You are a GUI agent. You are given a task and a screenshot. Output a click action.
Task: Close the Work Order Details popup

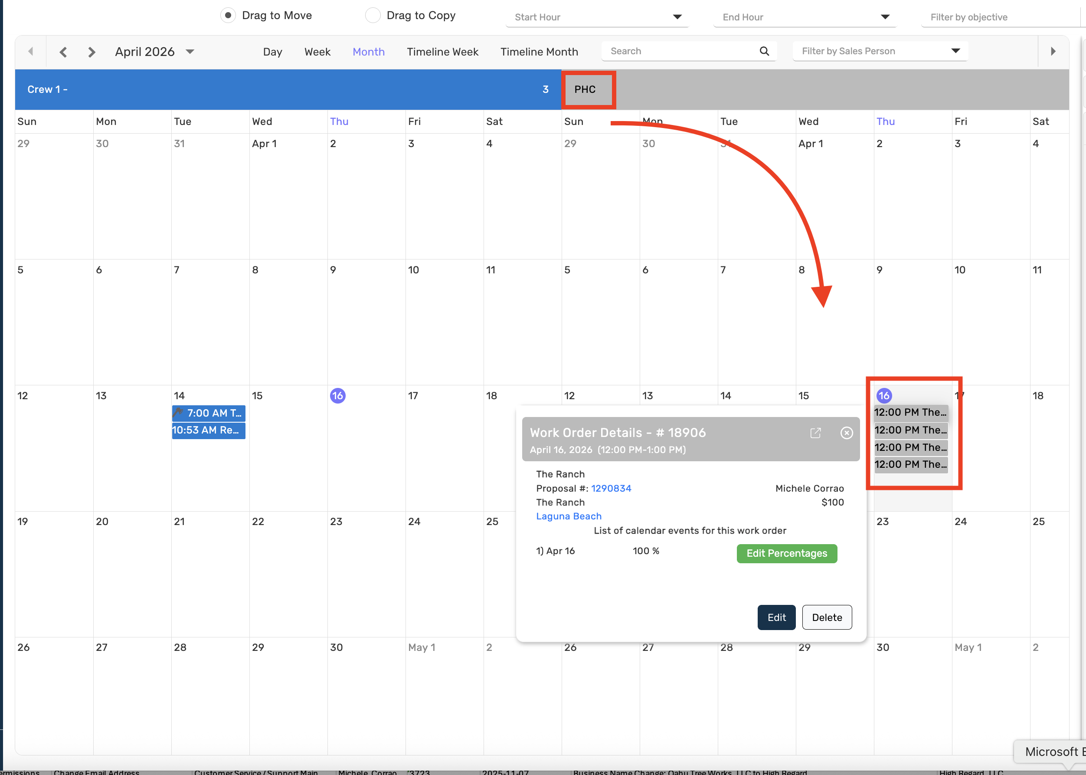click(846, 433)
